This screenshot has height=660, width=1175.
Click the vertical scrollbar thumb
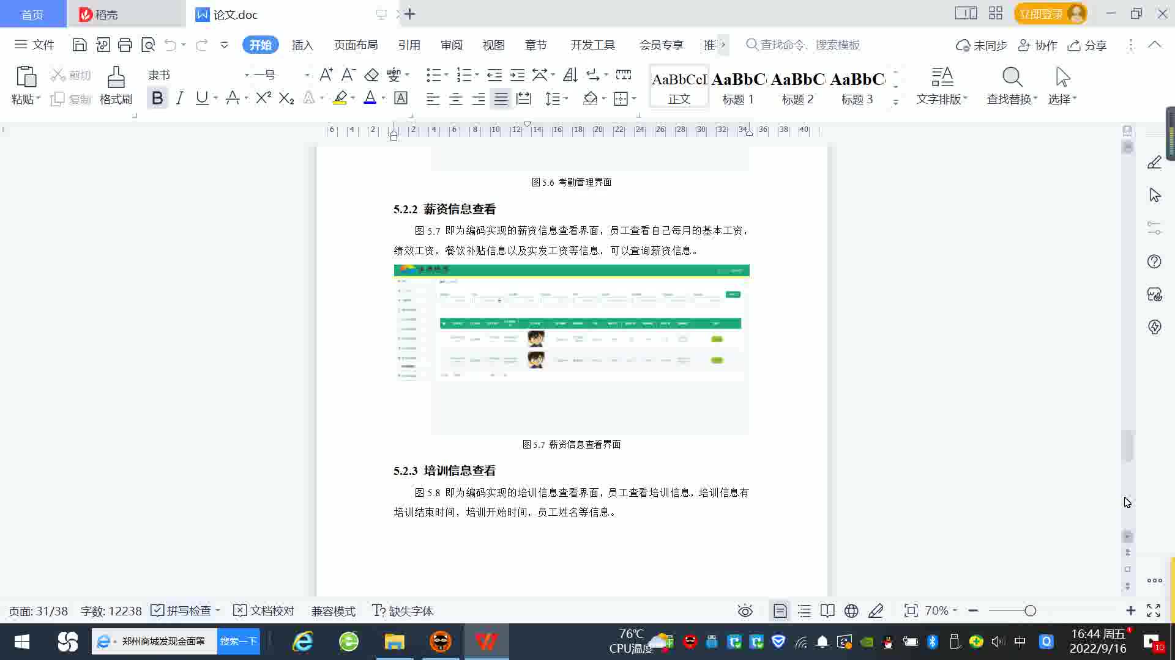[1127, 446]
